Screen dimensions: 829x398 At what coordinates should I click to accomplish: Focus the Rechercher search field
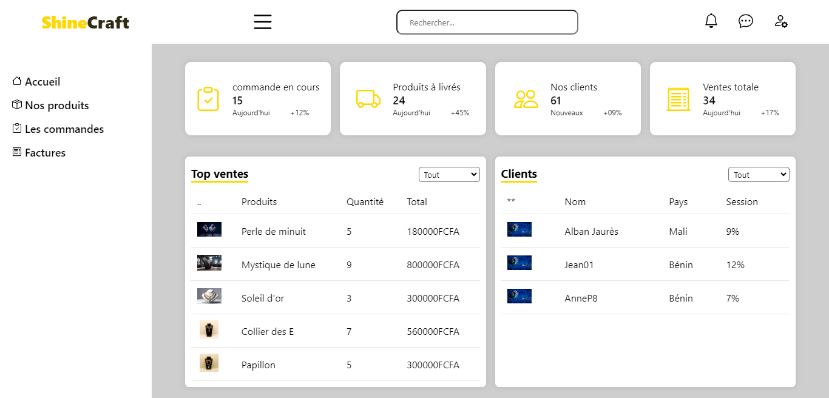[x=487, y=22]
